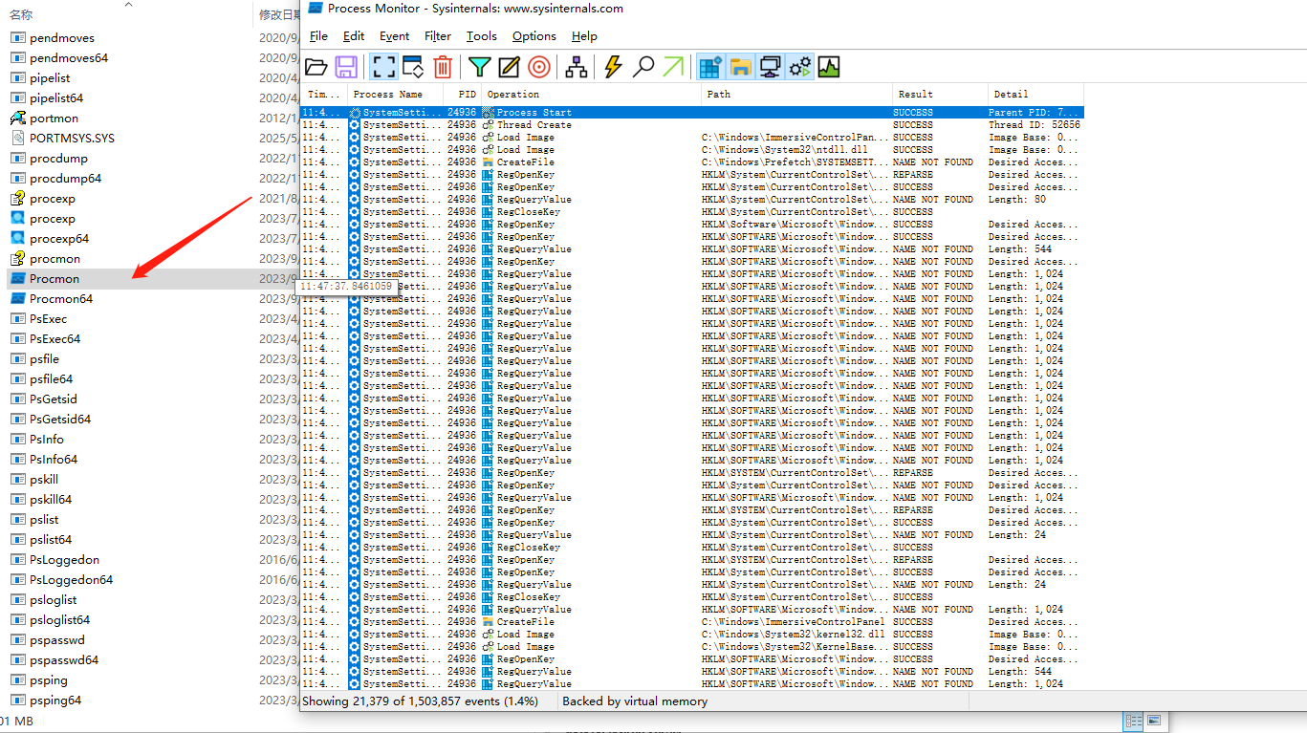The image size is (1307, 733).
Task: Open the Highlight pencil icon
Action: 509,67
